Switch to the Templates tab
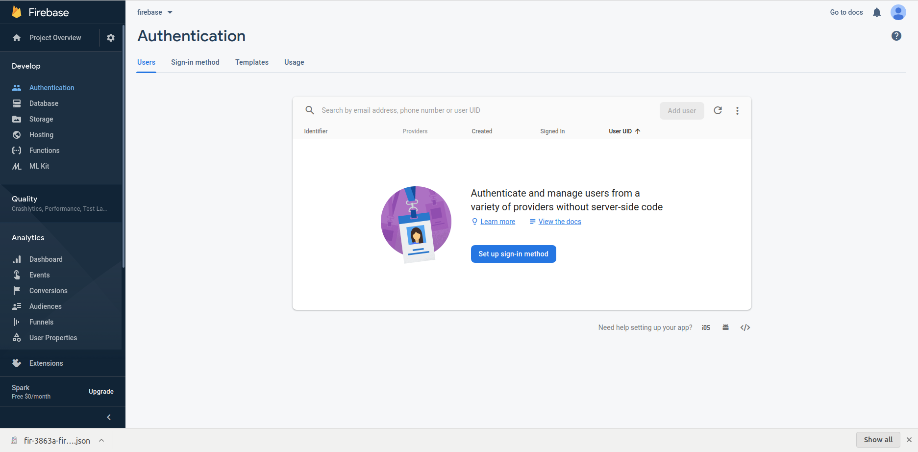 coord(252,62)
